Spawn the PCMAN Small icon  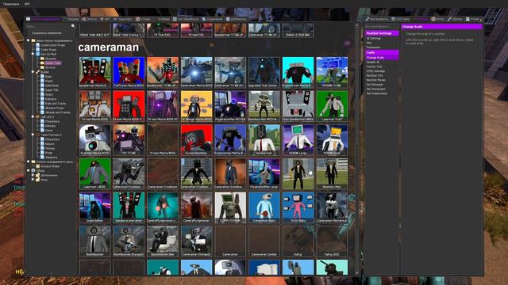click(x=332, y=139)
